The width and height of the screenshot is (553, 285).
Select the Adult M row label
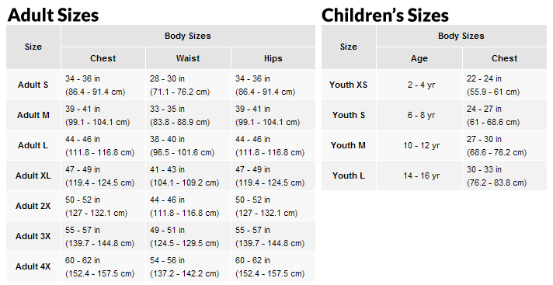33,116
